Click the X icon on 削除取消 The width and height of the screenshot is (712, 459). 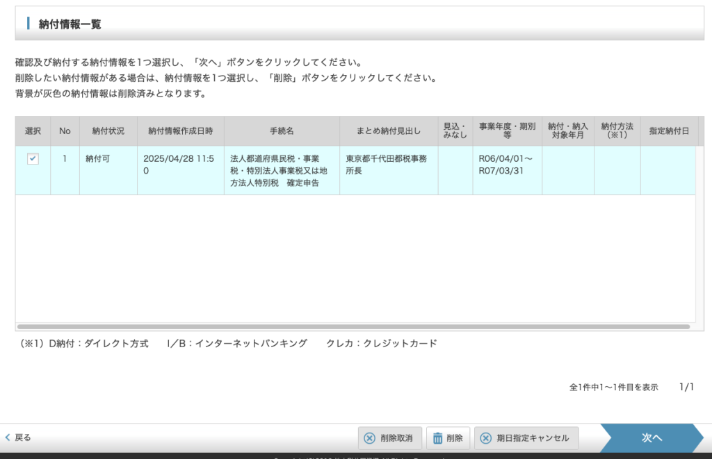pyautogui.click(x=369, y=438)
